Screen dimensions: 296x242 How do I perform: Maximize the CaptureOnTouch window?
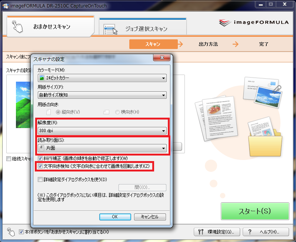coord(271,4)
